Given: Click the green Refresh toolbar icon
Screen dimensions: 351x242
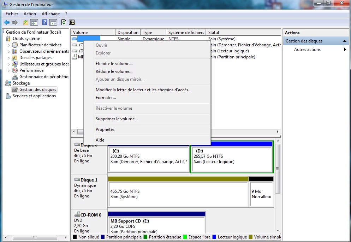Looking at the screenshot, I should [x=64, y=23].
